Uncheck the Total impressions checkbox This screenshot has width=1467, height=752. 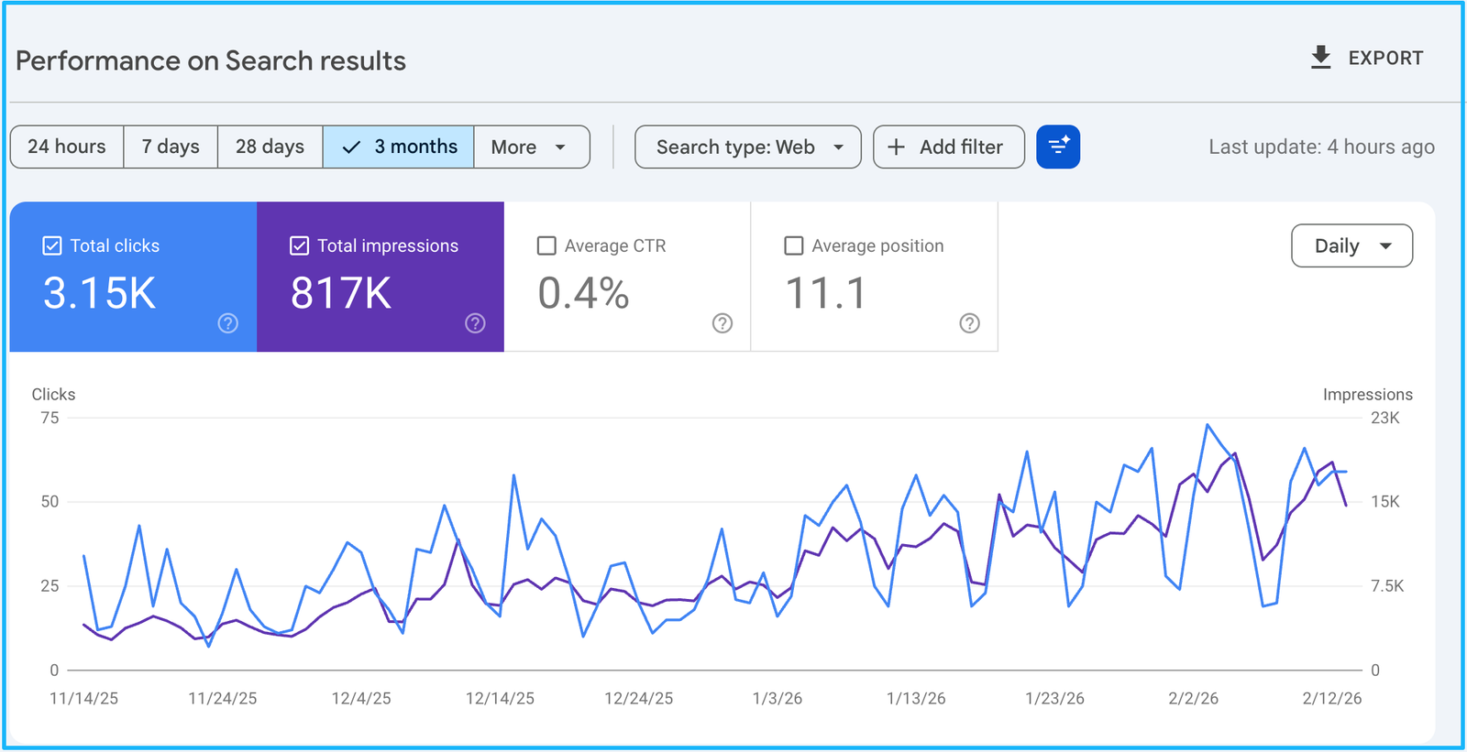(299, 245)
